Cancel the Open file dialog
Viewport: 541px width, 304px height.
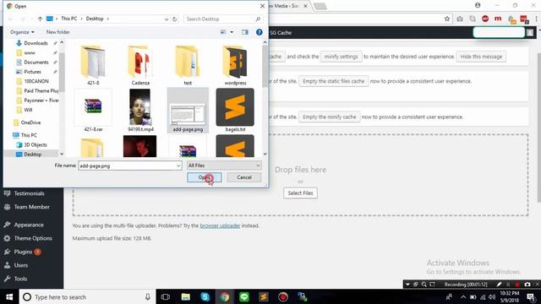click(244, 177)
